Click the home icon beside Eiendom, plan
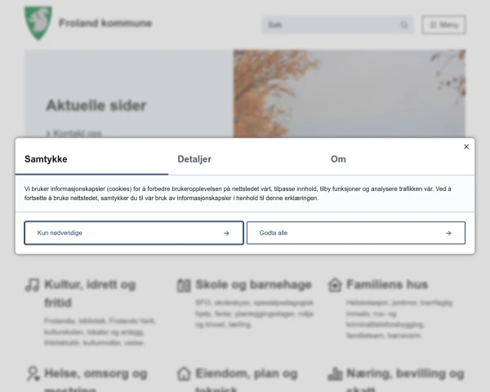The height and width of the screenshot is (392, 490). (x=184, y=373)
